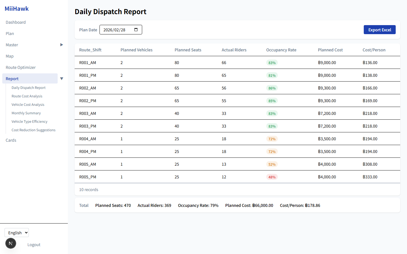Export the report to Excel
This screenshot has width=407, height=254.
(379, 30)
